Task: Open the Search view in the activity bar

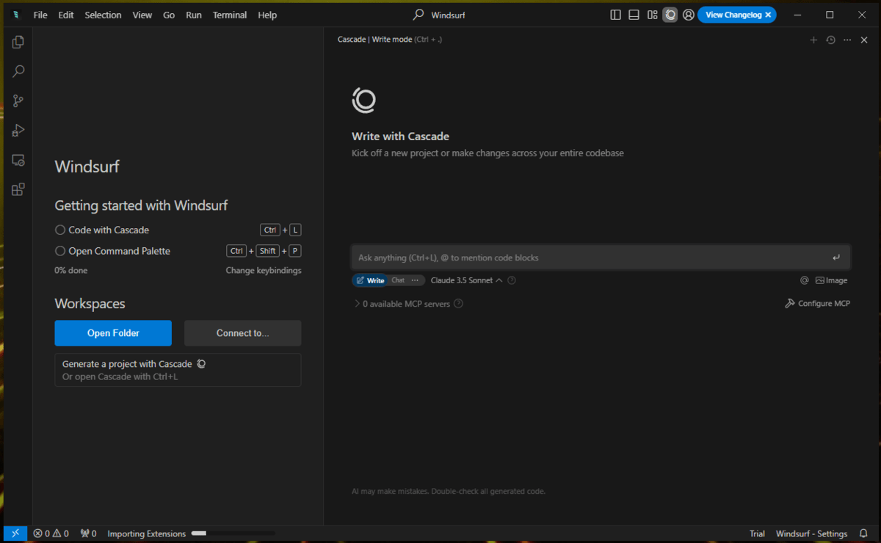Action: coord(18,71)
